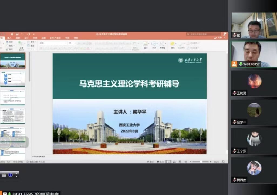Open the Insert ribbon tab
Screen dimensions: 277x195
click(x=9, y=38)
